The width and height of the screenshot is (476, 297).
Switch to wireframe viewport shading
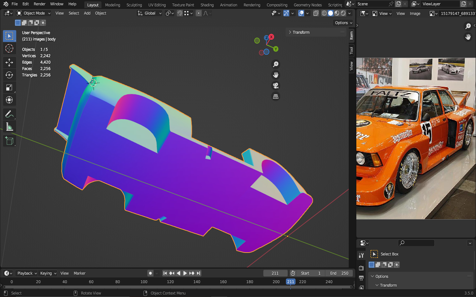324,13
